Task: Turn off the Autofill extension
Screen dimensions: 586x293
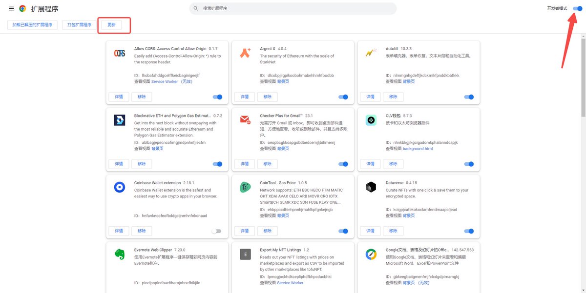Action: (x=469, y=97)
